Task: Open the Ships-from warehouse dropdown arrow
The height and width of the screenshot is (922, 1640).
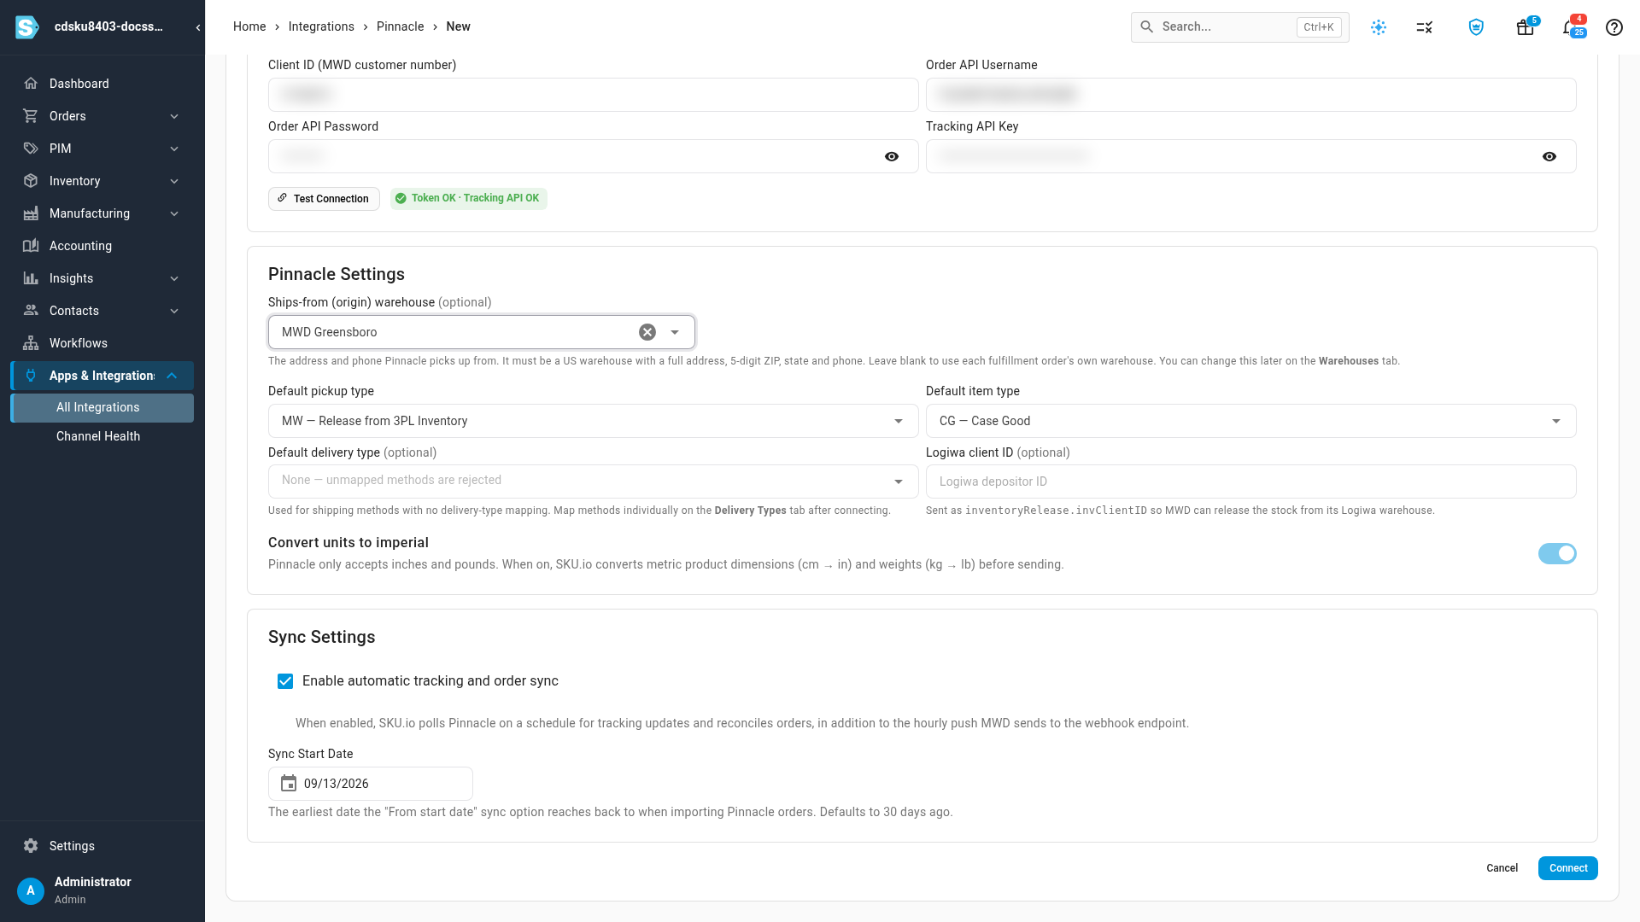Action: [x=675, y=332]
